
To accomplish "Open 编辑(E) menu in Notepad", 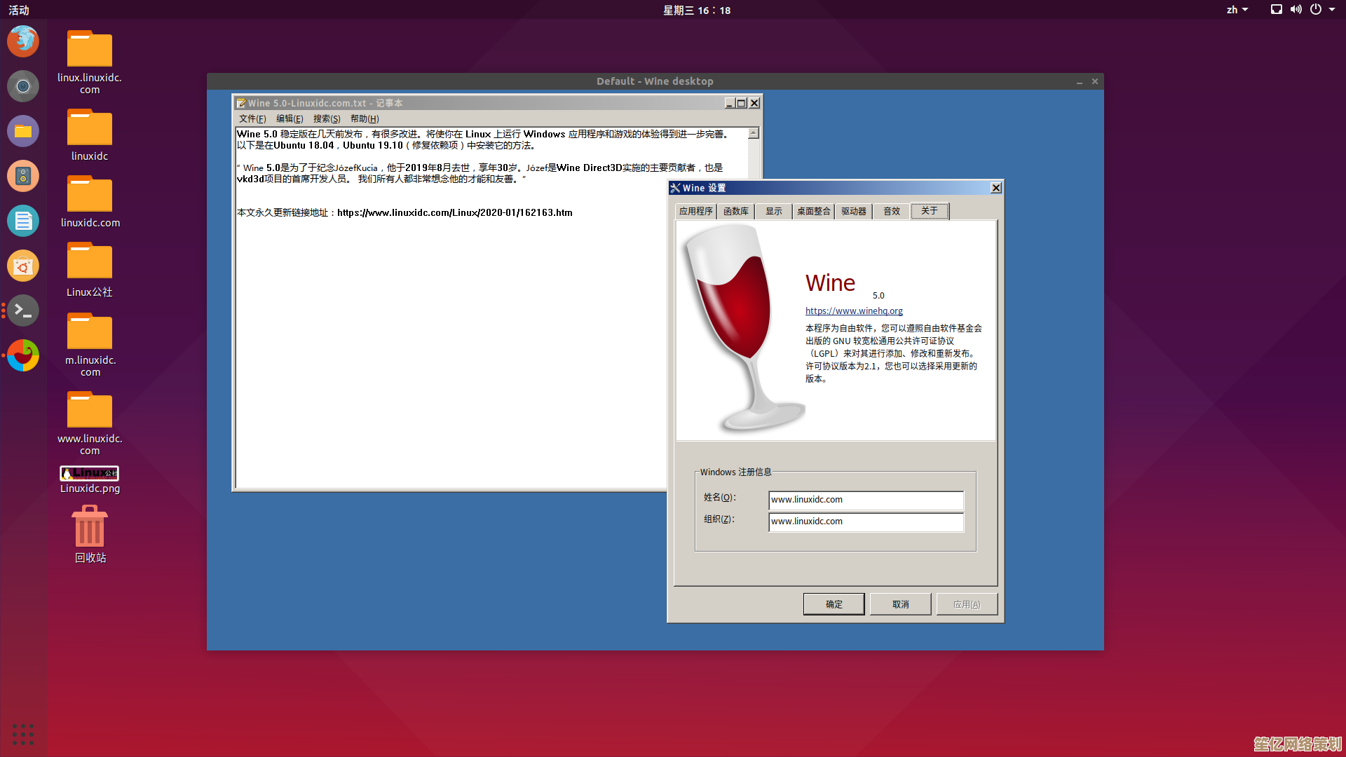I will pyautogui.click(x=290, y=119).
